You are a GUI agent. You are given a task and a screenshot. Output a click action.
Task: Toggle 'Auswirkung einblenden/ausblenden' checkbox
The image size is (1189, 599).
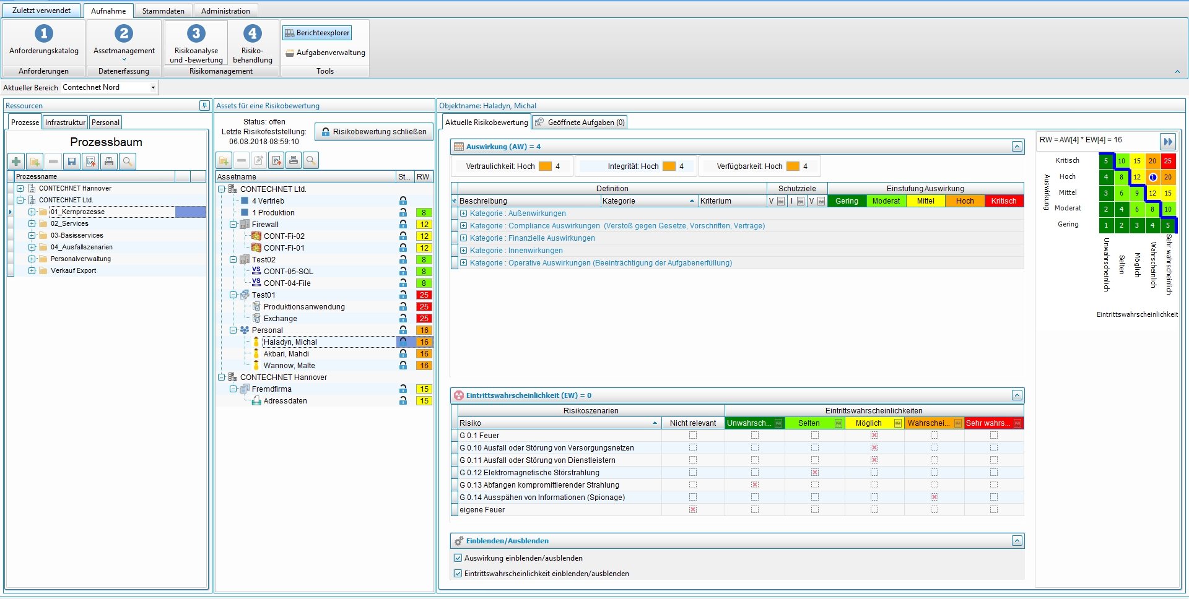pos(458,558)
